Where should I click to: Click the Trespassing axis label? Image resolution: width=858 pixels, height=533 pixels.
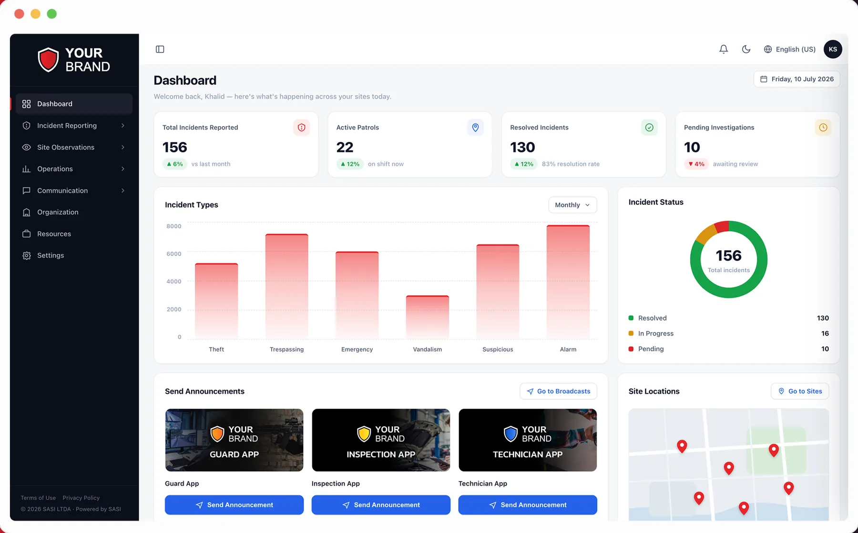click(x=286, y=349)
